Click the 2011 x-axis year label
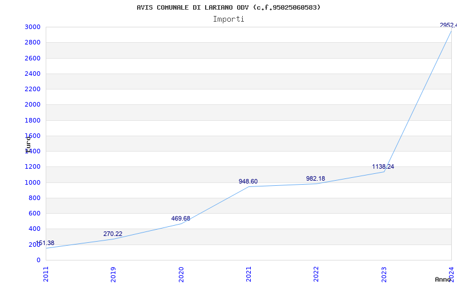This screenshot has height=285, width=457. [x=46, y=274]
